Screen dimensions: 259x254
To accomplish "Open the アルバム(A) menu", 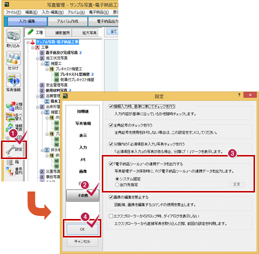I will click(76, 12).
